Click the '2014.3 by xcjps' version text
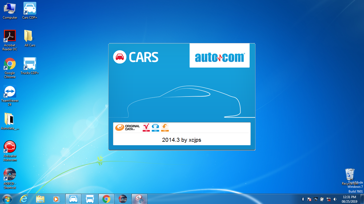This screenshot has width=364, height=204. (182, 140)
